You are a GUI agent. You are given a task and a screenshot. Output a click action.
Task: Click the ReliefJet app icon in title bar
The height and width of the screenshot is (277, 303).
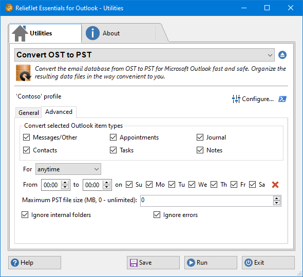pyautogui.click(x=9, y=8)
